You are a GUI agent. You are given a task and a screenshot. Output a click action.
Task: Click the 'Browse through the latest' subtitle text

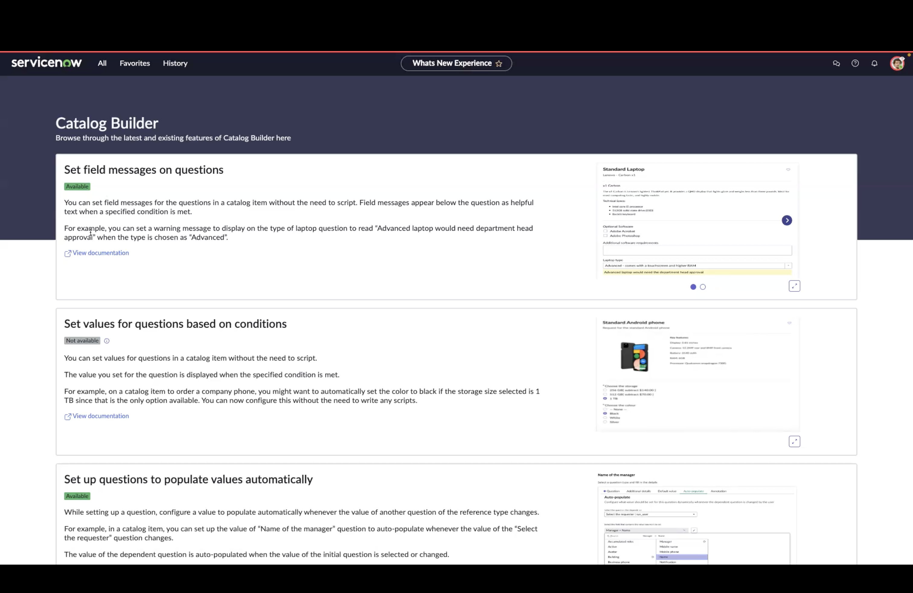(173, 138)
